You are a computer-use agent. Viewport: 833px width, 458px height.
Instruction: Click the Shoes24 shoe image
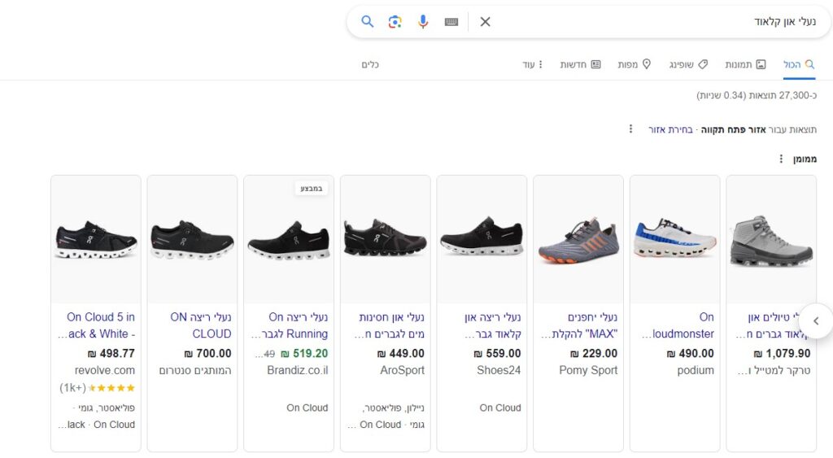point(482,240)
